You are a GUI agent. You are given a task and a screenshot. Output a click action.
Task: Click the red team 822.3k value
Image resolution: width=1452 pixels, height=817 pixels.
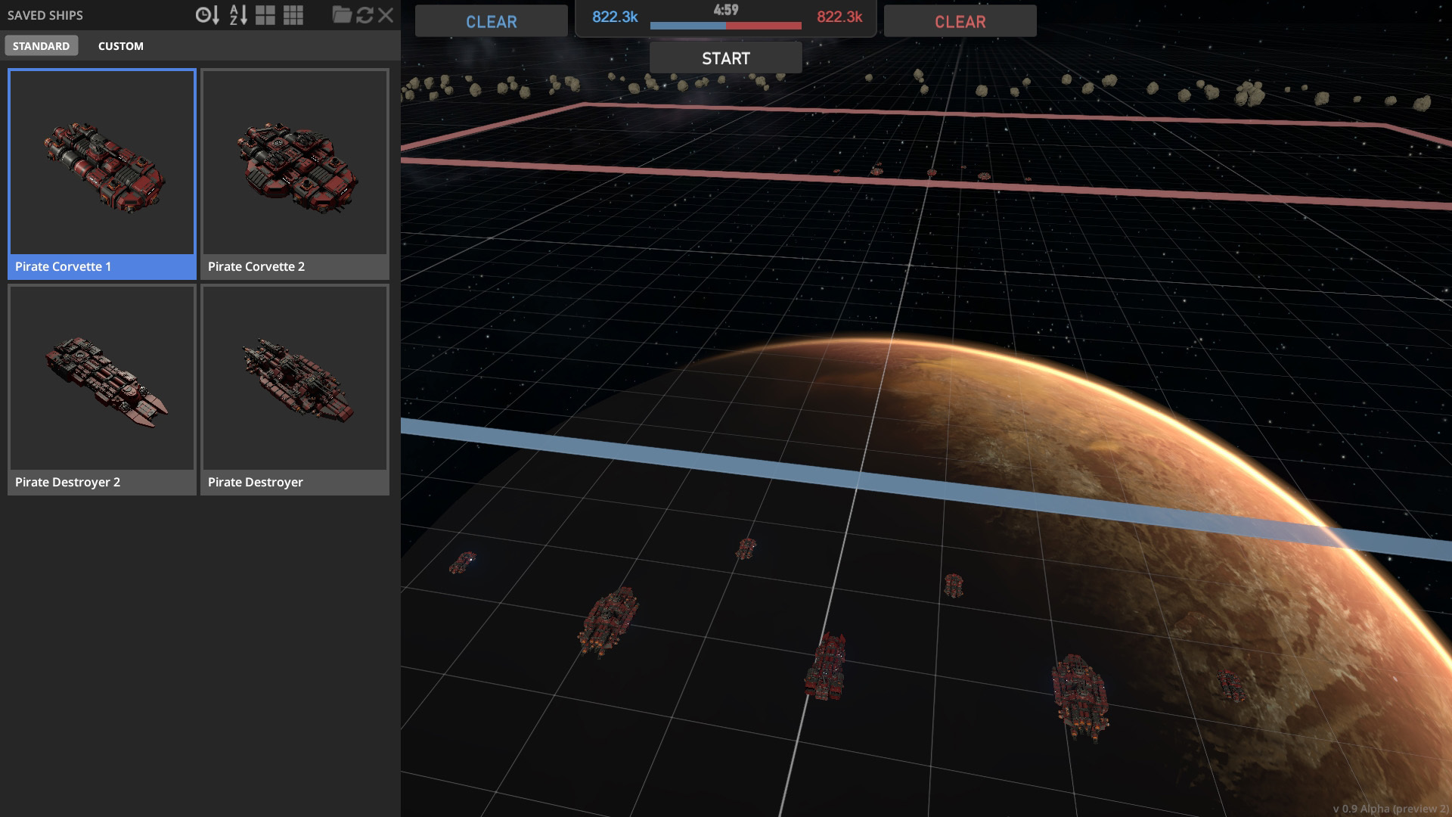pyautogui.click(x=839, y=17)
